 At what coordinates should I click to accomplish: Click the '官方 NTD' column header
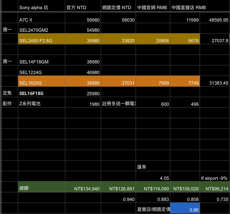click(83, 6)
